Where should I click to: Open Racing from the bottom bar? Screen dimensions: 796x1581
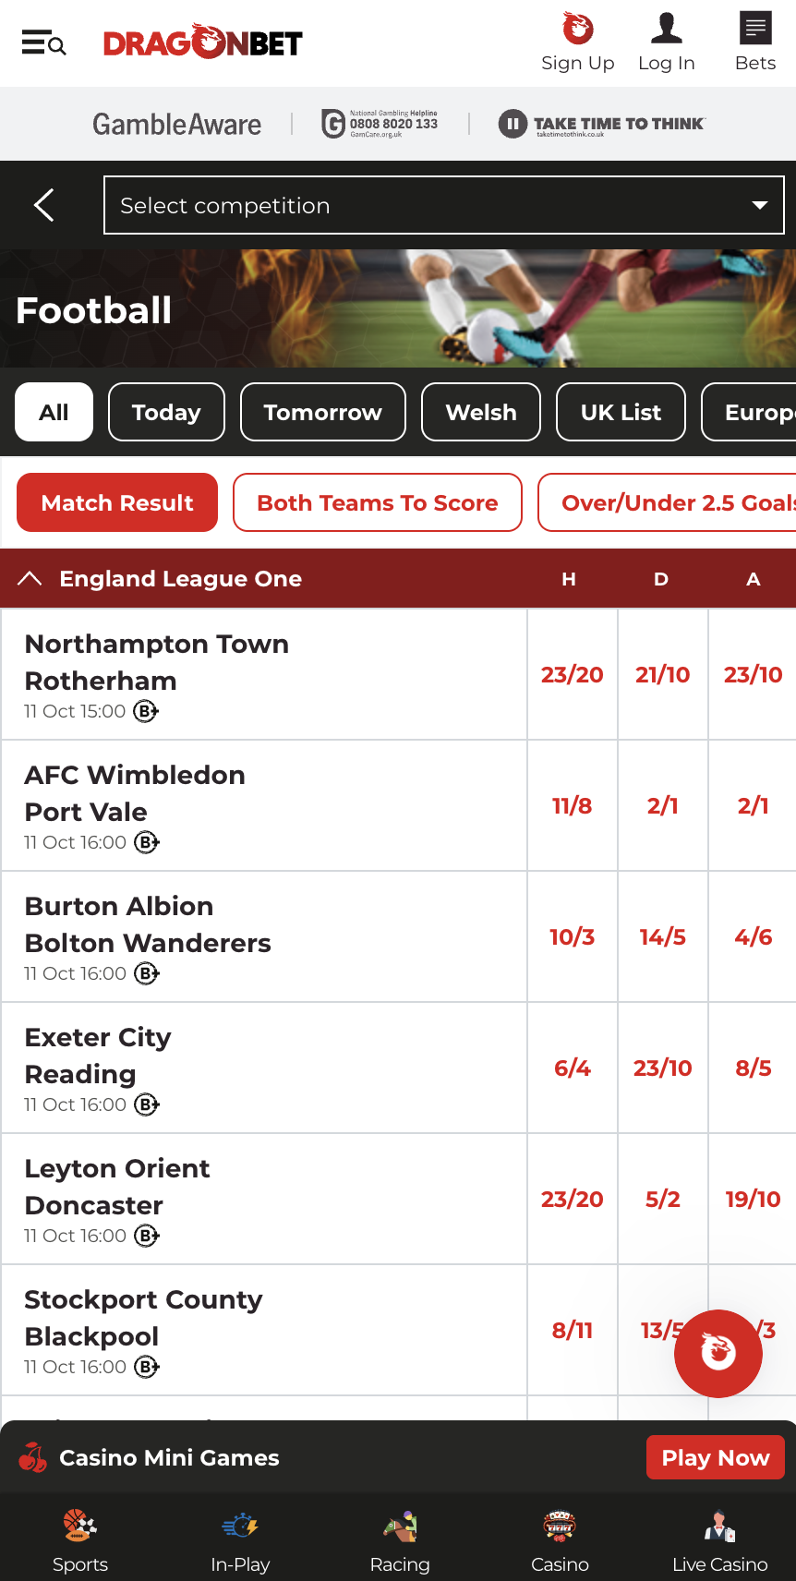tap(400, 1526)
